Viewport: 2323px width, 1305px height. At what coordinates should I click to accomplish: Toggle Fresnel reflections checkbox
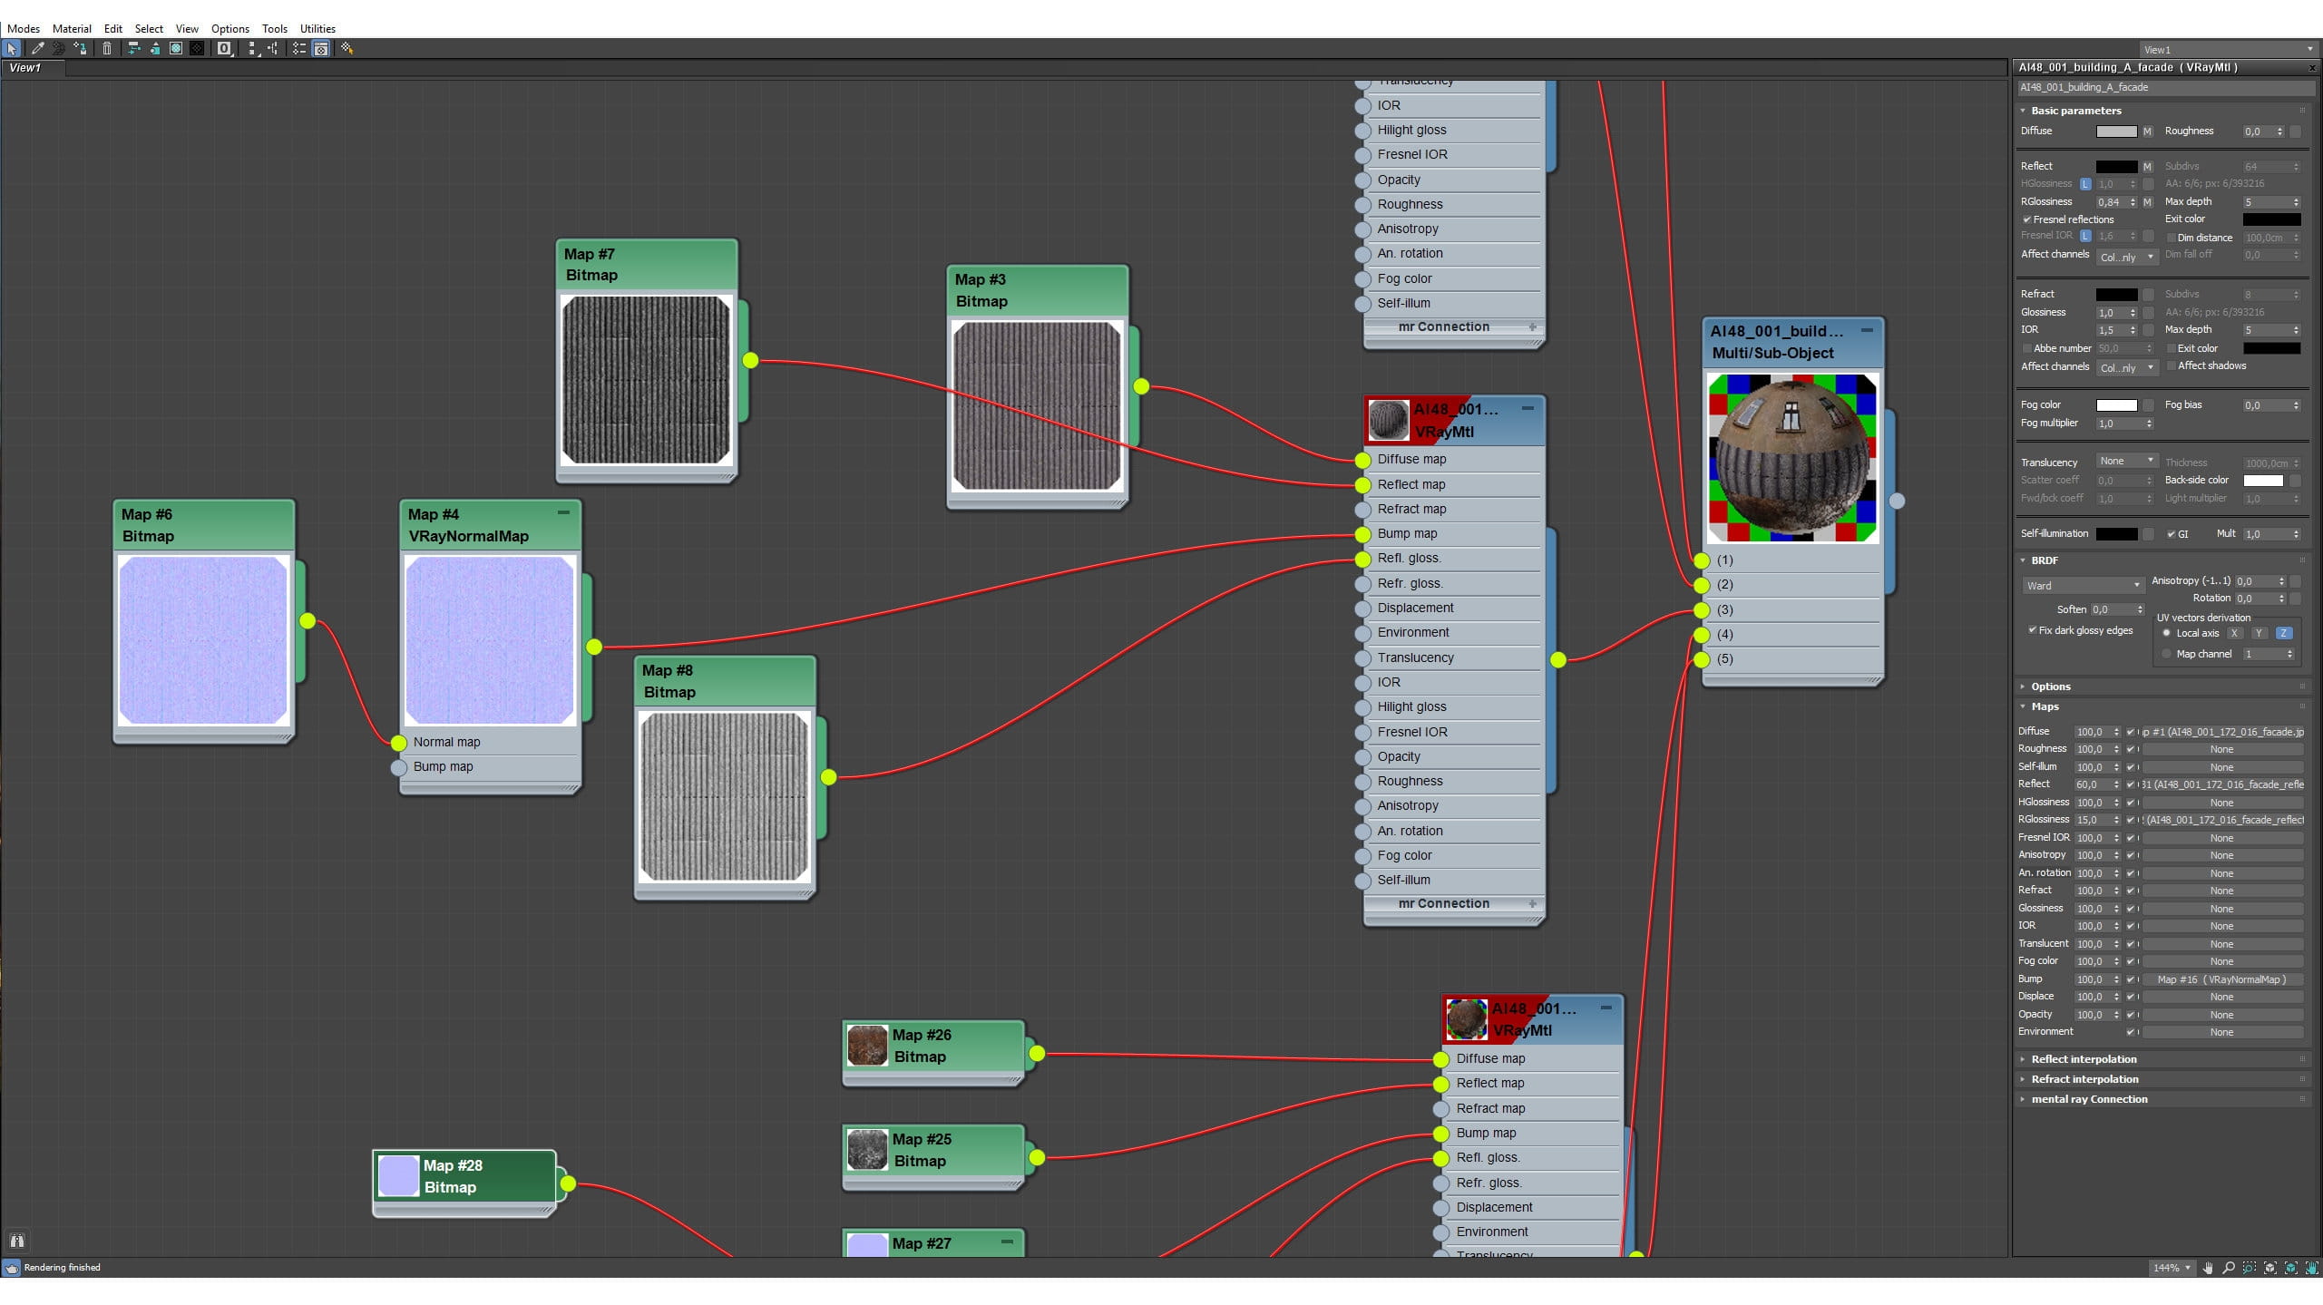tap(2027, 219)
